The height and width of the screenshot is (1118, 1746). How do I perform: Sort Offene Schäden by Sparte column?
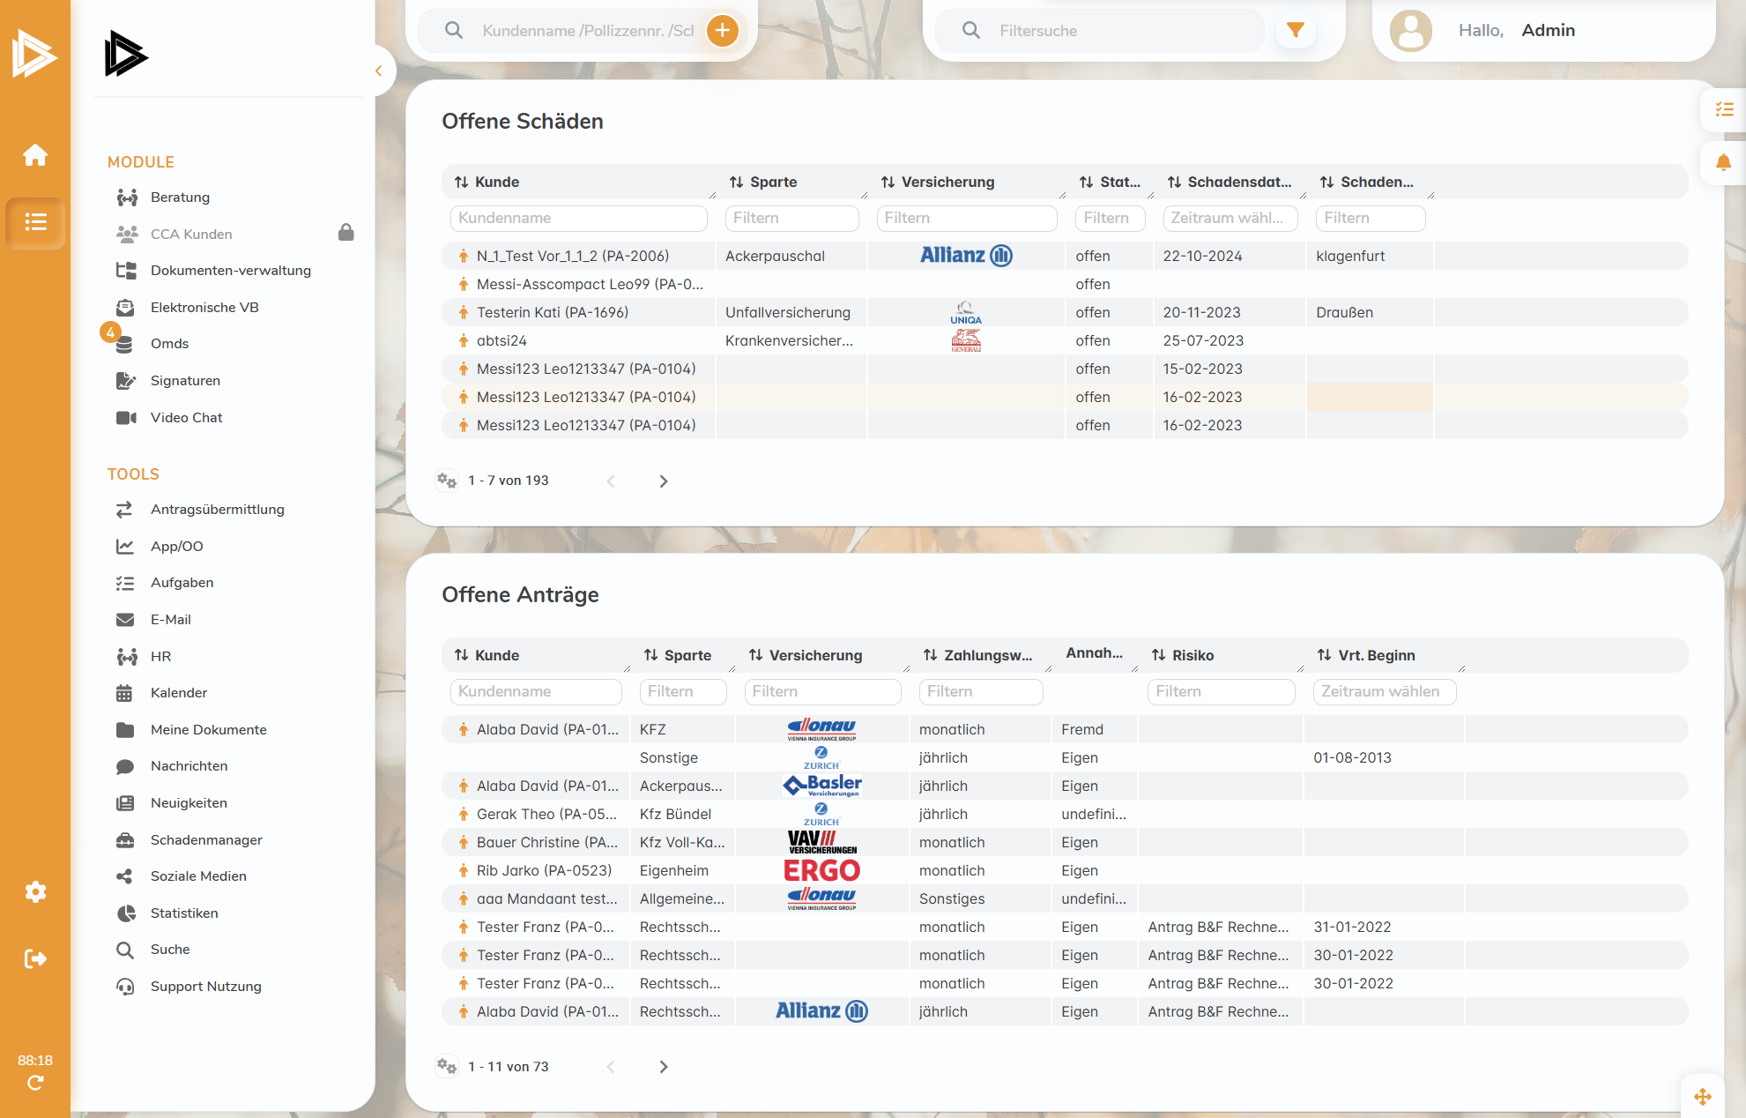click(763, 183)
